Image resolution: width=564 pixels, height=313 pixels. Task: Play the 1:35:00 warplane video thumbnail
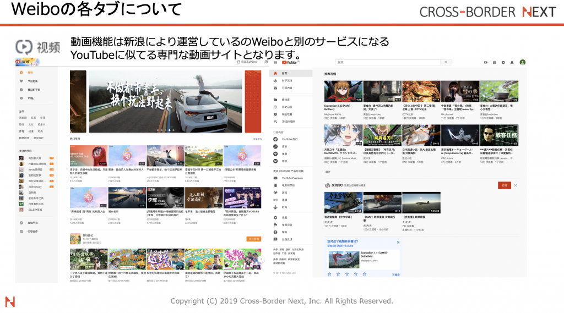point(421,202)
